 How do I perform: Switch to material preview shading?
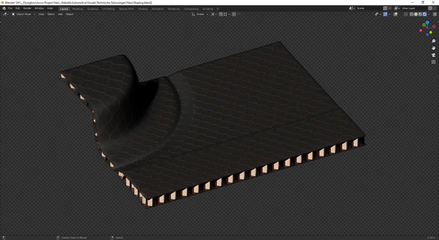[x=420, y=14]
